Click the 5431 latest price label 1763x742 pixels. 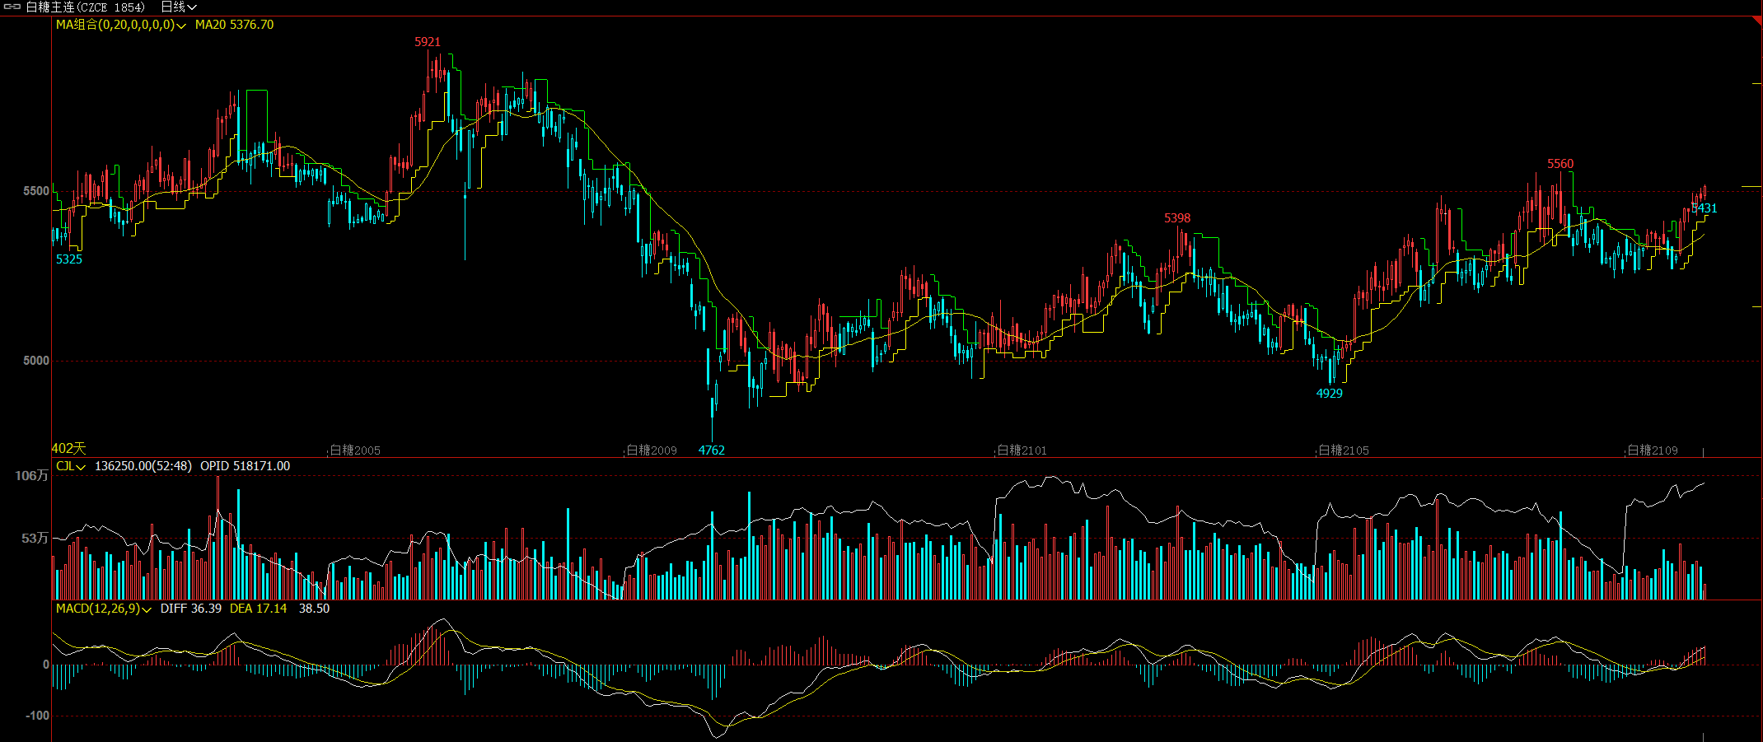point(1705,208)
